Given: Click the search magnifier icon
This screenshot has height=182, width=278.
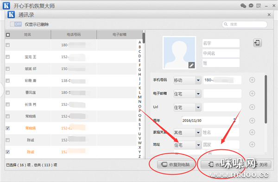Looking at the screenshot, I should pyautogui.click(x=226, y=24).
